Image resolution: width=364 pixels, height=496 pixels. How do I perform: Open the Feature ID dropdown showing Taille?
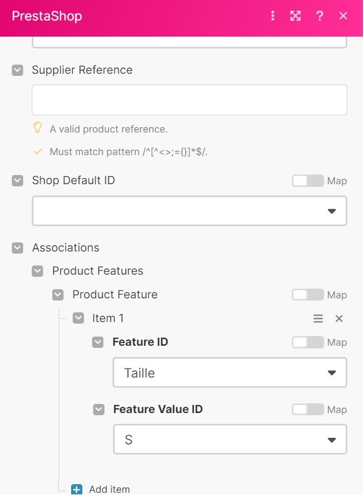229,373
